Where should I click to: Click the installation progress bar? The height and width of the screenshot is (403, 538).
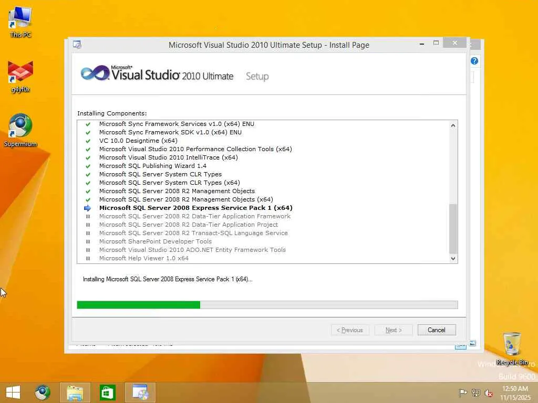[x=267, y=305]
